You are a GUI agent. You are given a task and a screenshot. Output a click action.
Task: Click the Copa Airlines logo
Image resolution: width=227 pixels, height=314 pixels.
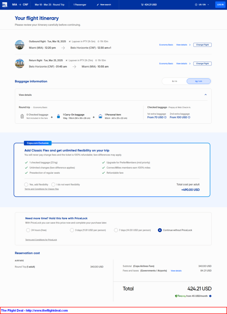tap(5, 5)
